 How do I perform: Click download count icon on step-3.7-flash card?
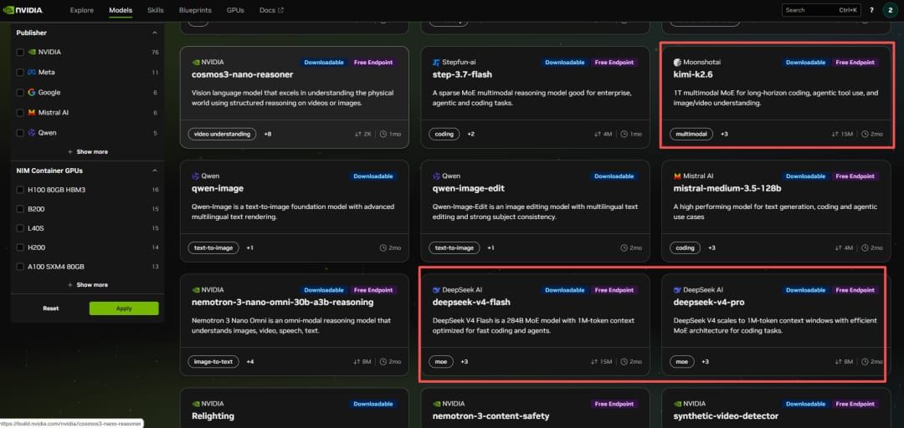[597, 135]
